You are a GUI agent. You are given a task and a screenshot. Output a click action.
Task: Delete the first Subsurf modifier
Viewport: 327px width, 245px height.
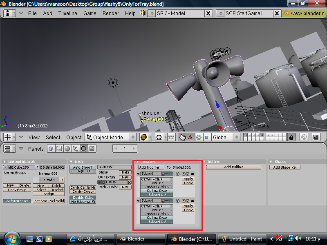click(x=193, y=174)
